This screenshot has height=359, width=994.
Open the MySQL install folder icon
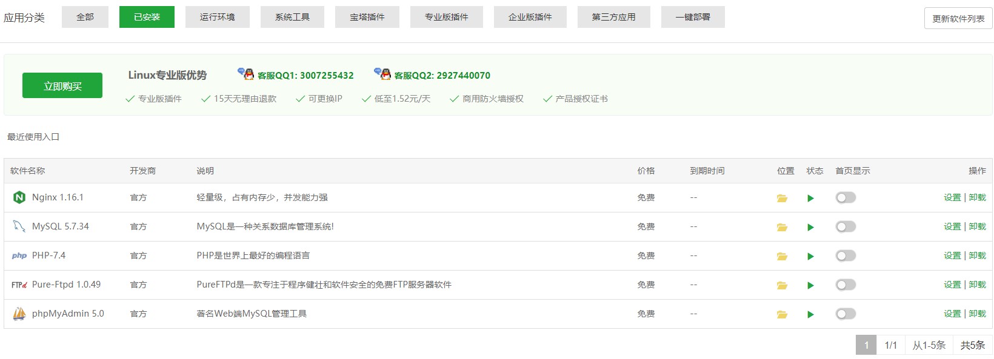click(x=782, y=227)
